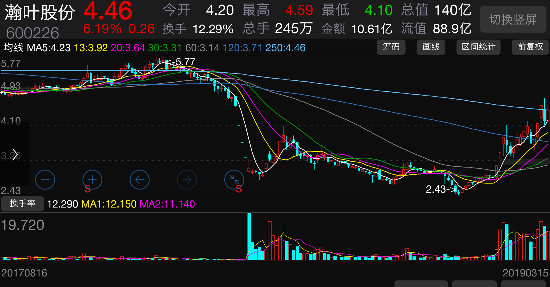This screenshot has height=287, width=550.
Task: Tap stock name 瀚叶股份
Action: 40,13
